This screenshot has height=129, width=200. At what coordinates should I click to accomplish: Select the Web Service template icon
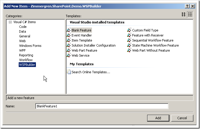click(x=69, y=55)
